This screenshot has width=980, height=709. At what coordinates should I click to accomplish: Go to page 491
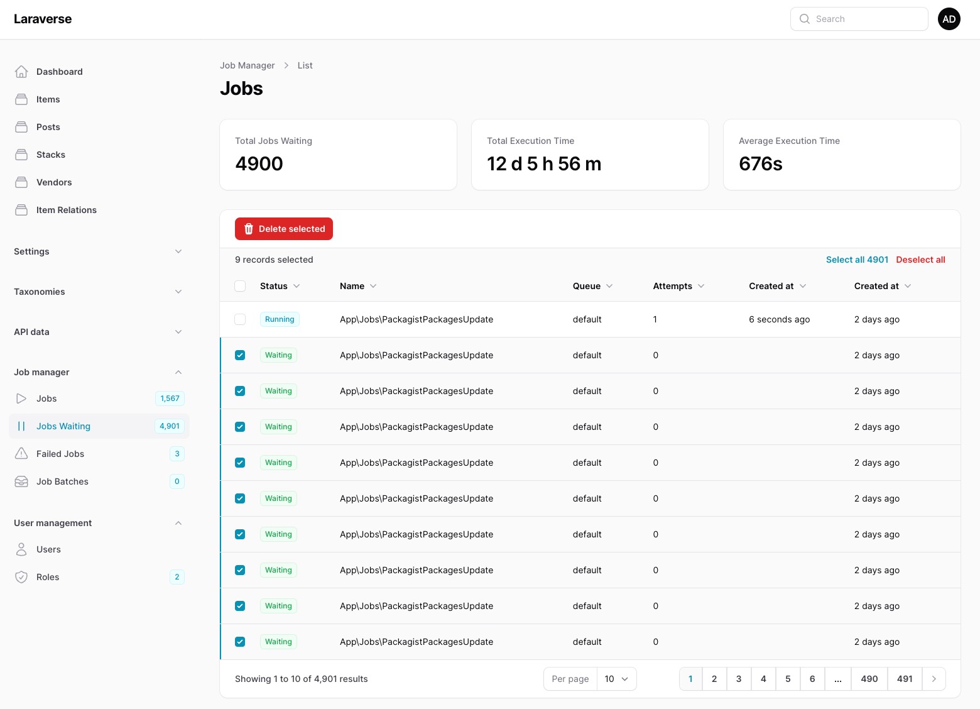[905, 679]
